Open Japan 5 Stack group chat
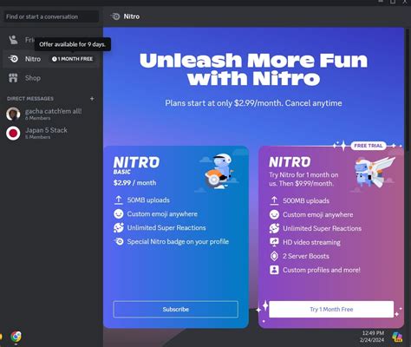 51,133
